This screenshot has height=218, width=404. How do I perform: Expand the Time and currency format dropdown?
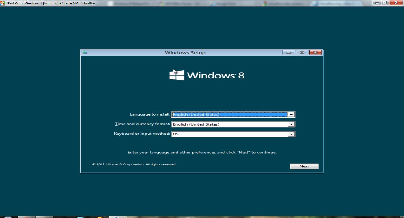click(233, 124)
